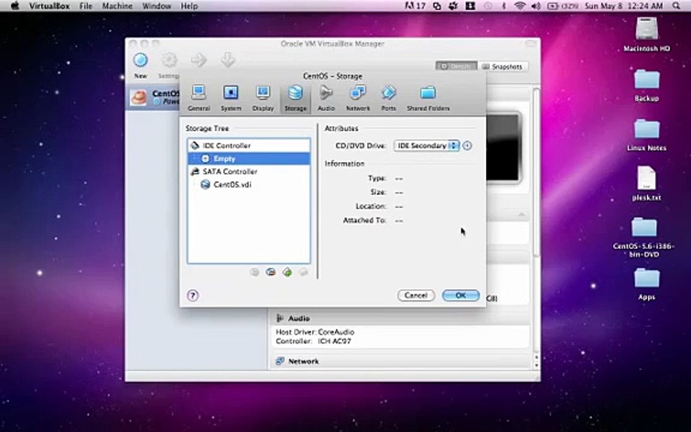The image size is (691, 432).
Task: Select the Macintosh HD desktop icon
Action: tap(647, 34)
